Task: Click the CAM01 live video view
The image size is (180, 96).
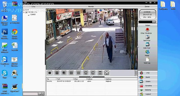Action: click(92, 39)
